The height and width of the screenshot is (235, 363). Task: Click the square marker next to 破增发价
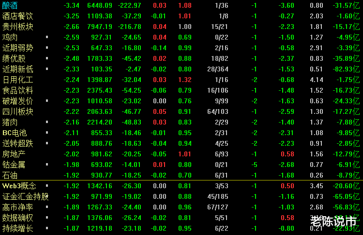click(x=47, y=101)
